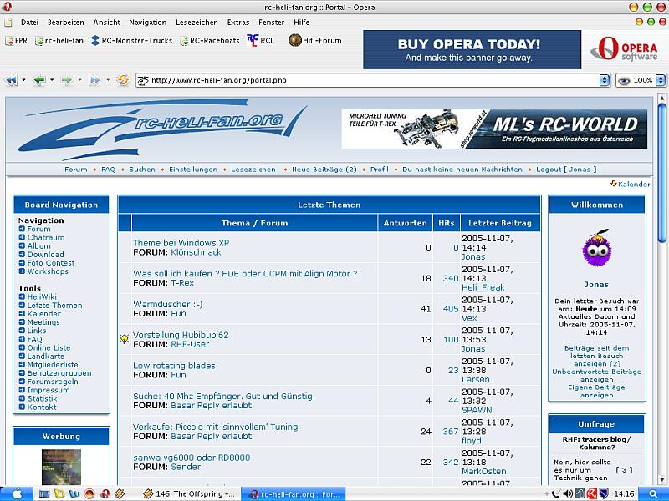Click the Fast Forward double-arrow button
Screen dimensions: 669x501
click(94, 80)
